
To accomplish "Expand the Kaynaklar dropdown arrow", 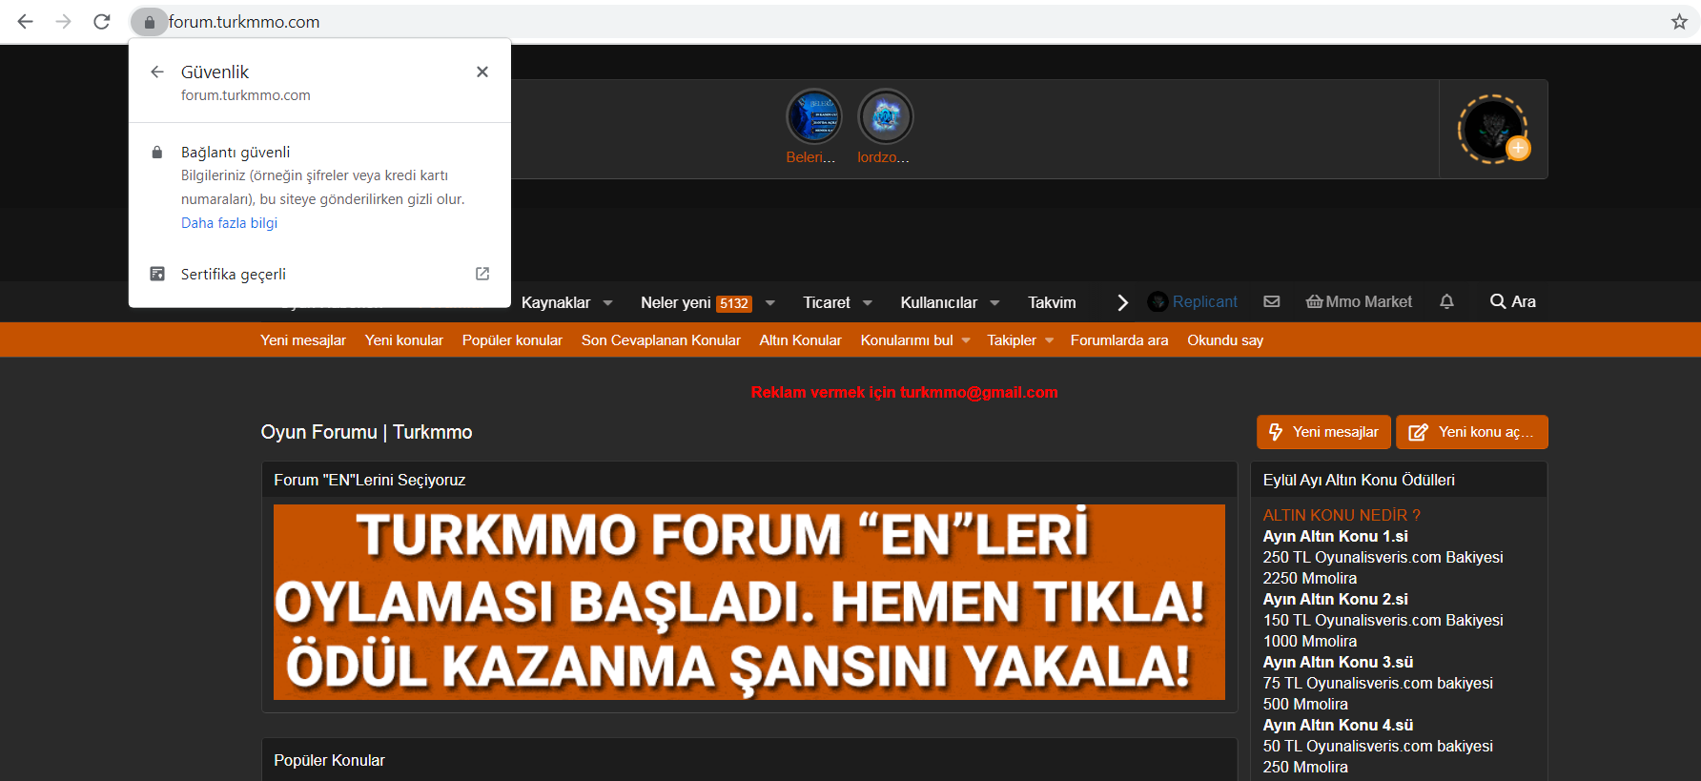I will point(607,303).
